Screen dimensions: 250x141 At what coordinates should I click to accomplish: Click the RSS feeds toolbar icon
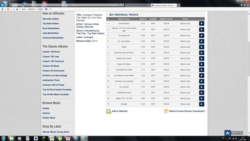pyautogui.click(x=8, y=9)
